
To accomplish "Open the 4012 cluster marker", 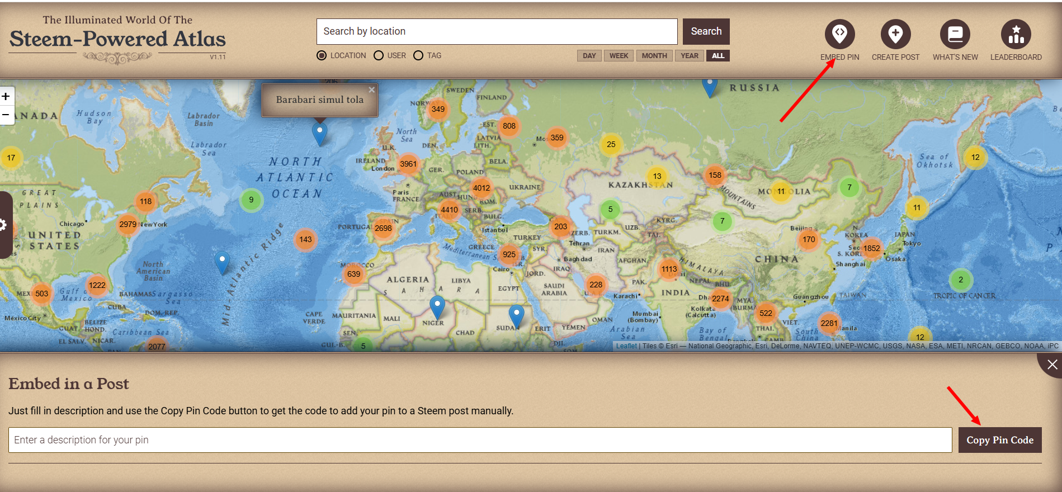I will coord(481,188).
